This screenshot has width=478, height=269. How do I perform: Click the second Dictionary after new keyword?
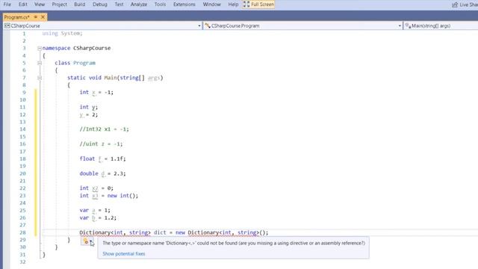[203, 232]
